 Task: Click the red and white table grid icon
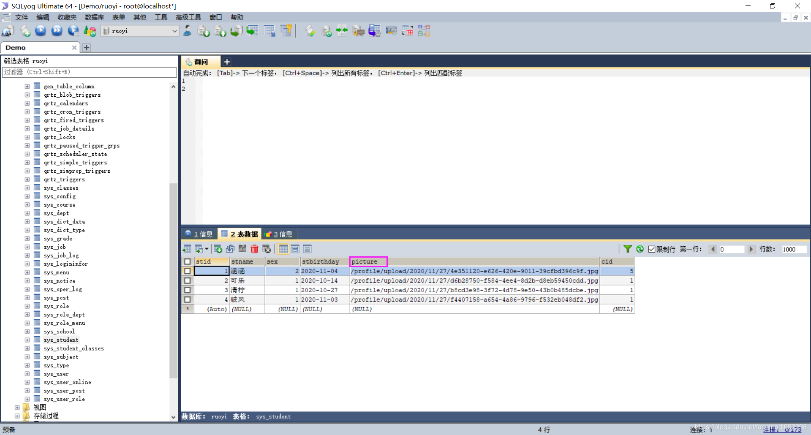click(408, 31)
